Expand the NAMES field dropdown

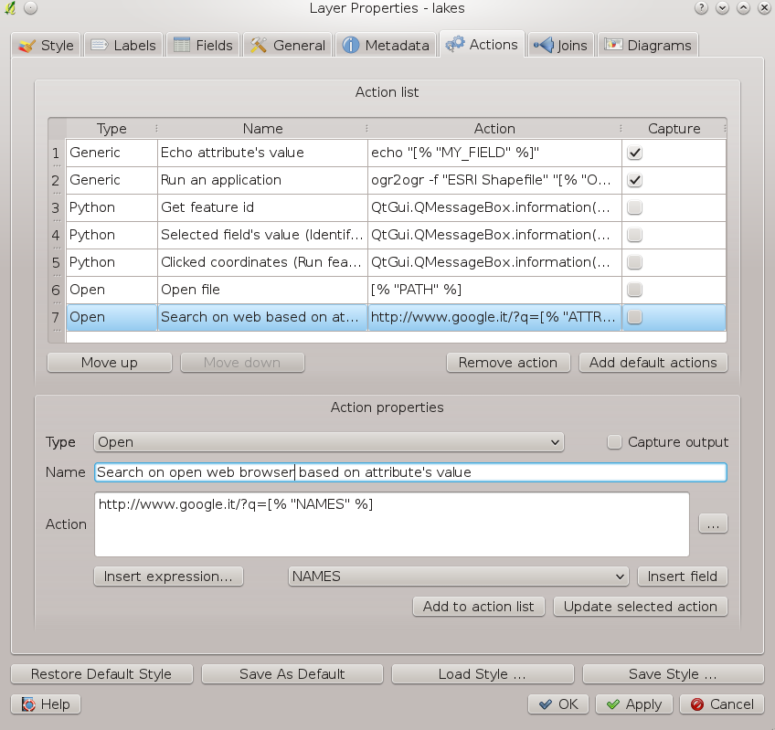pyautogui.click(x=459, y=577)
